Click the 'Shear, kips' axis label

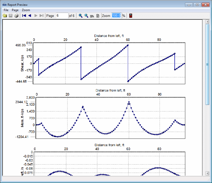coord(22,63)
